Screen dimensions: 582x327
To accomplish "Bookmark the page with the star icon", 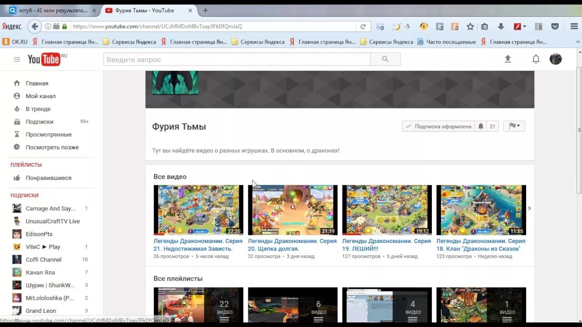I will (x=470, y=26).
